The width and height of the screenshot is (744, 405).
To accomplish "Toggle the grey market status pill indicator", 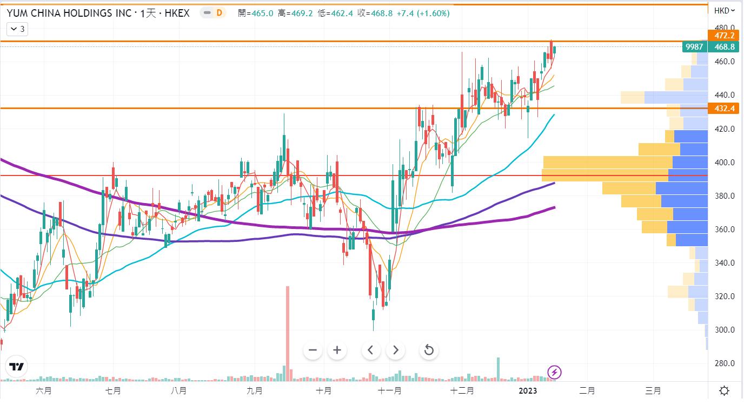I will pos(205,13).
